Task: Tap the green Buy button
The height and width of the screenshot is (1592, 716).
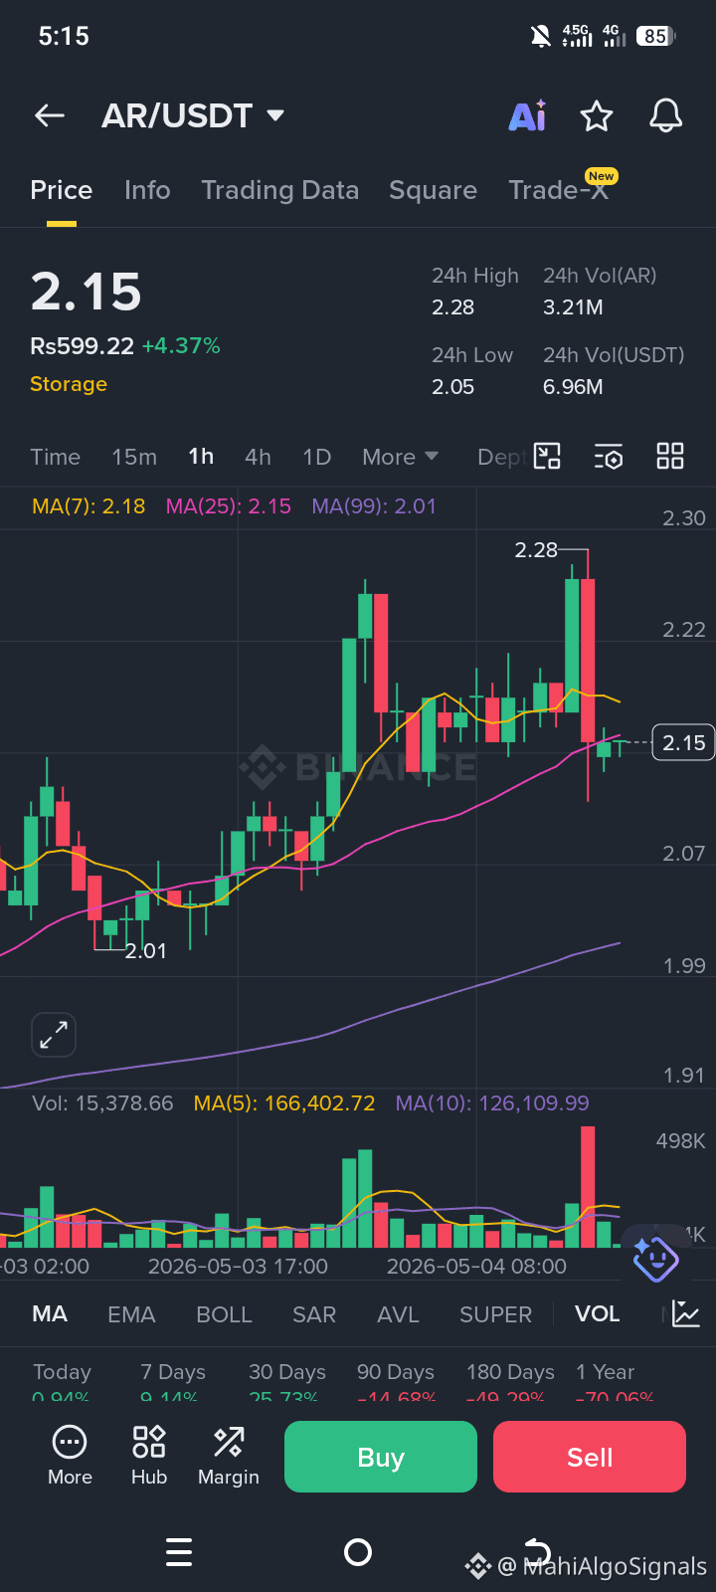Action: click(381, 1457)
